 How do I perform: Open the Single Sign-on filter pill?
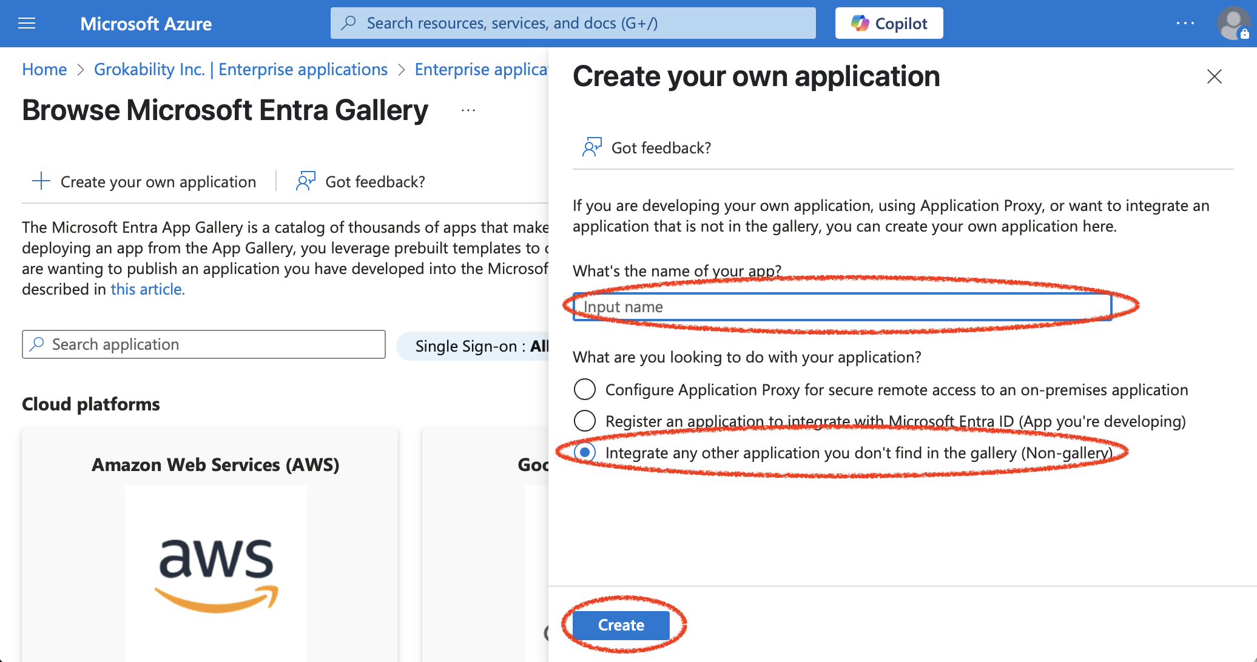click(x=473, y=346)
